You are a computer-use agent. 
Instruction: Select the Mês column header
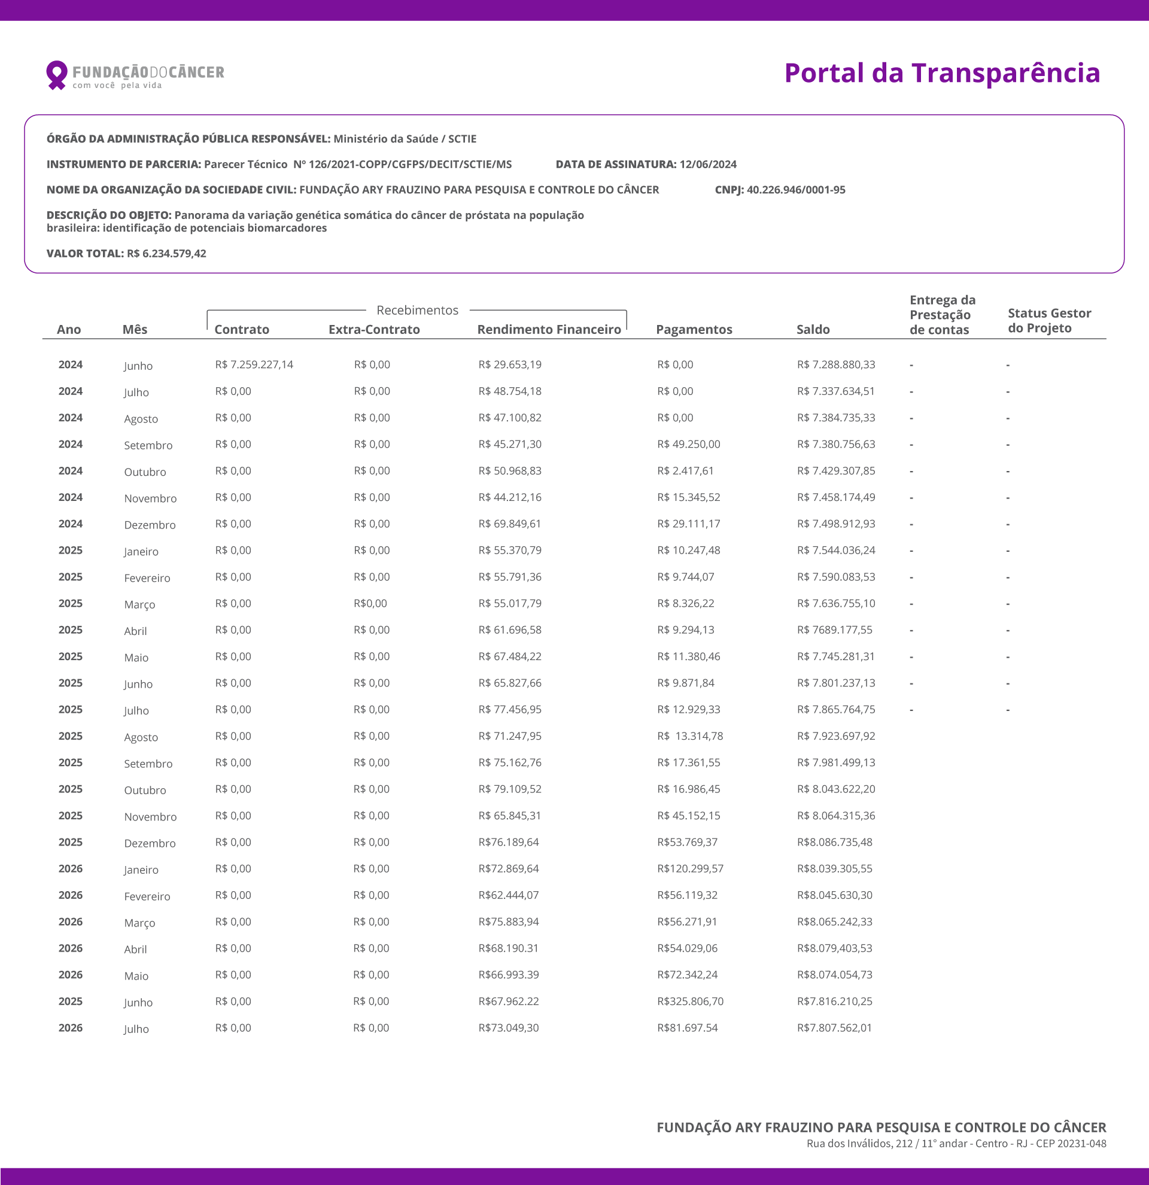[135, 330]
